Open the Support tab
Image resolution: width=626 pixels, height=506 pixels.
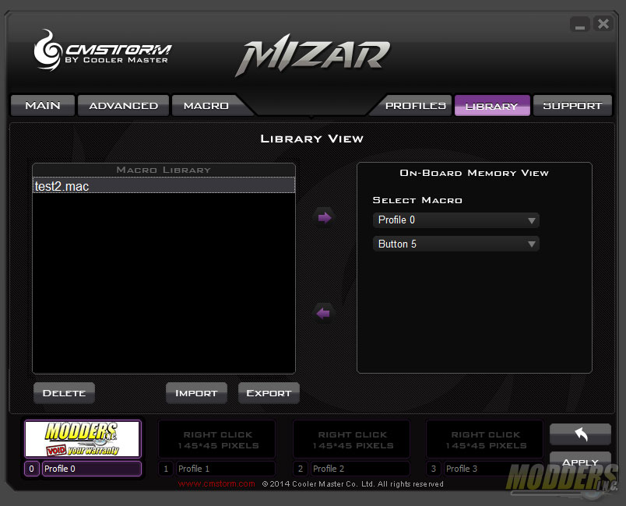pos(572,105)
